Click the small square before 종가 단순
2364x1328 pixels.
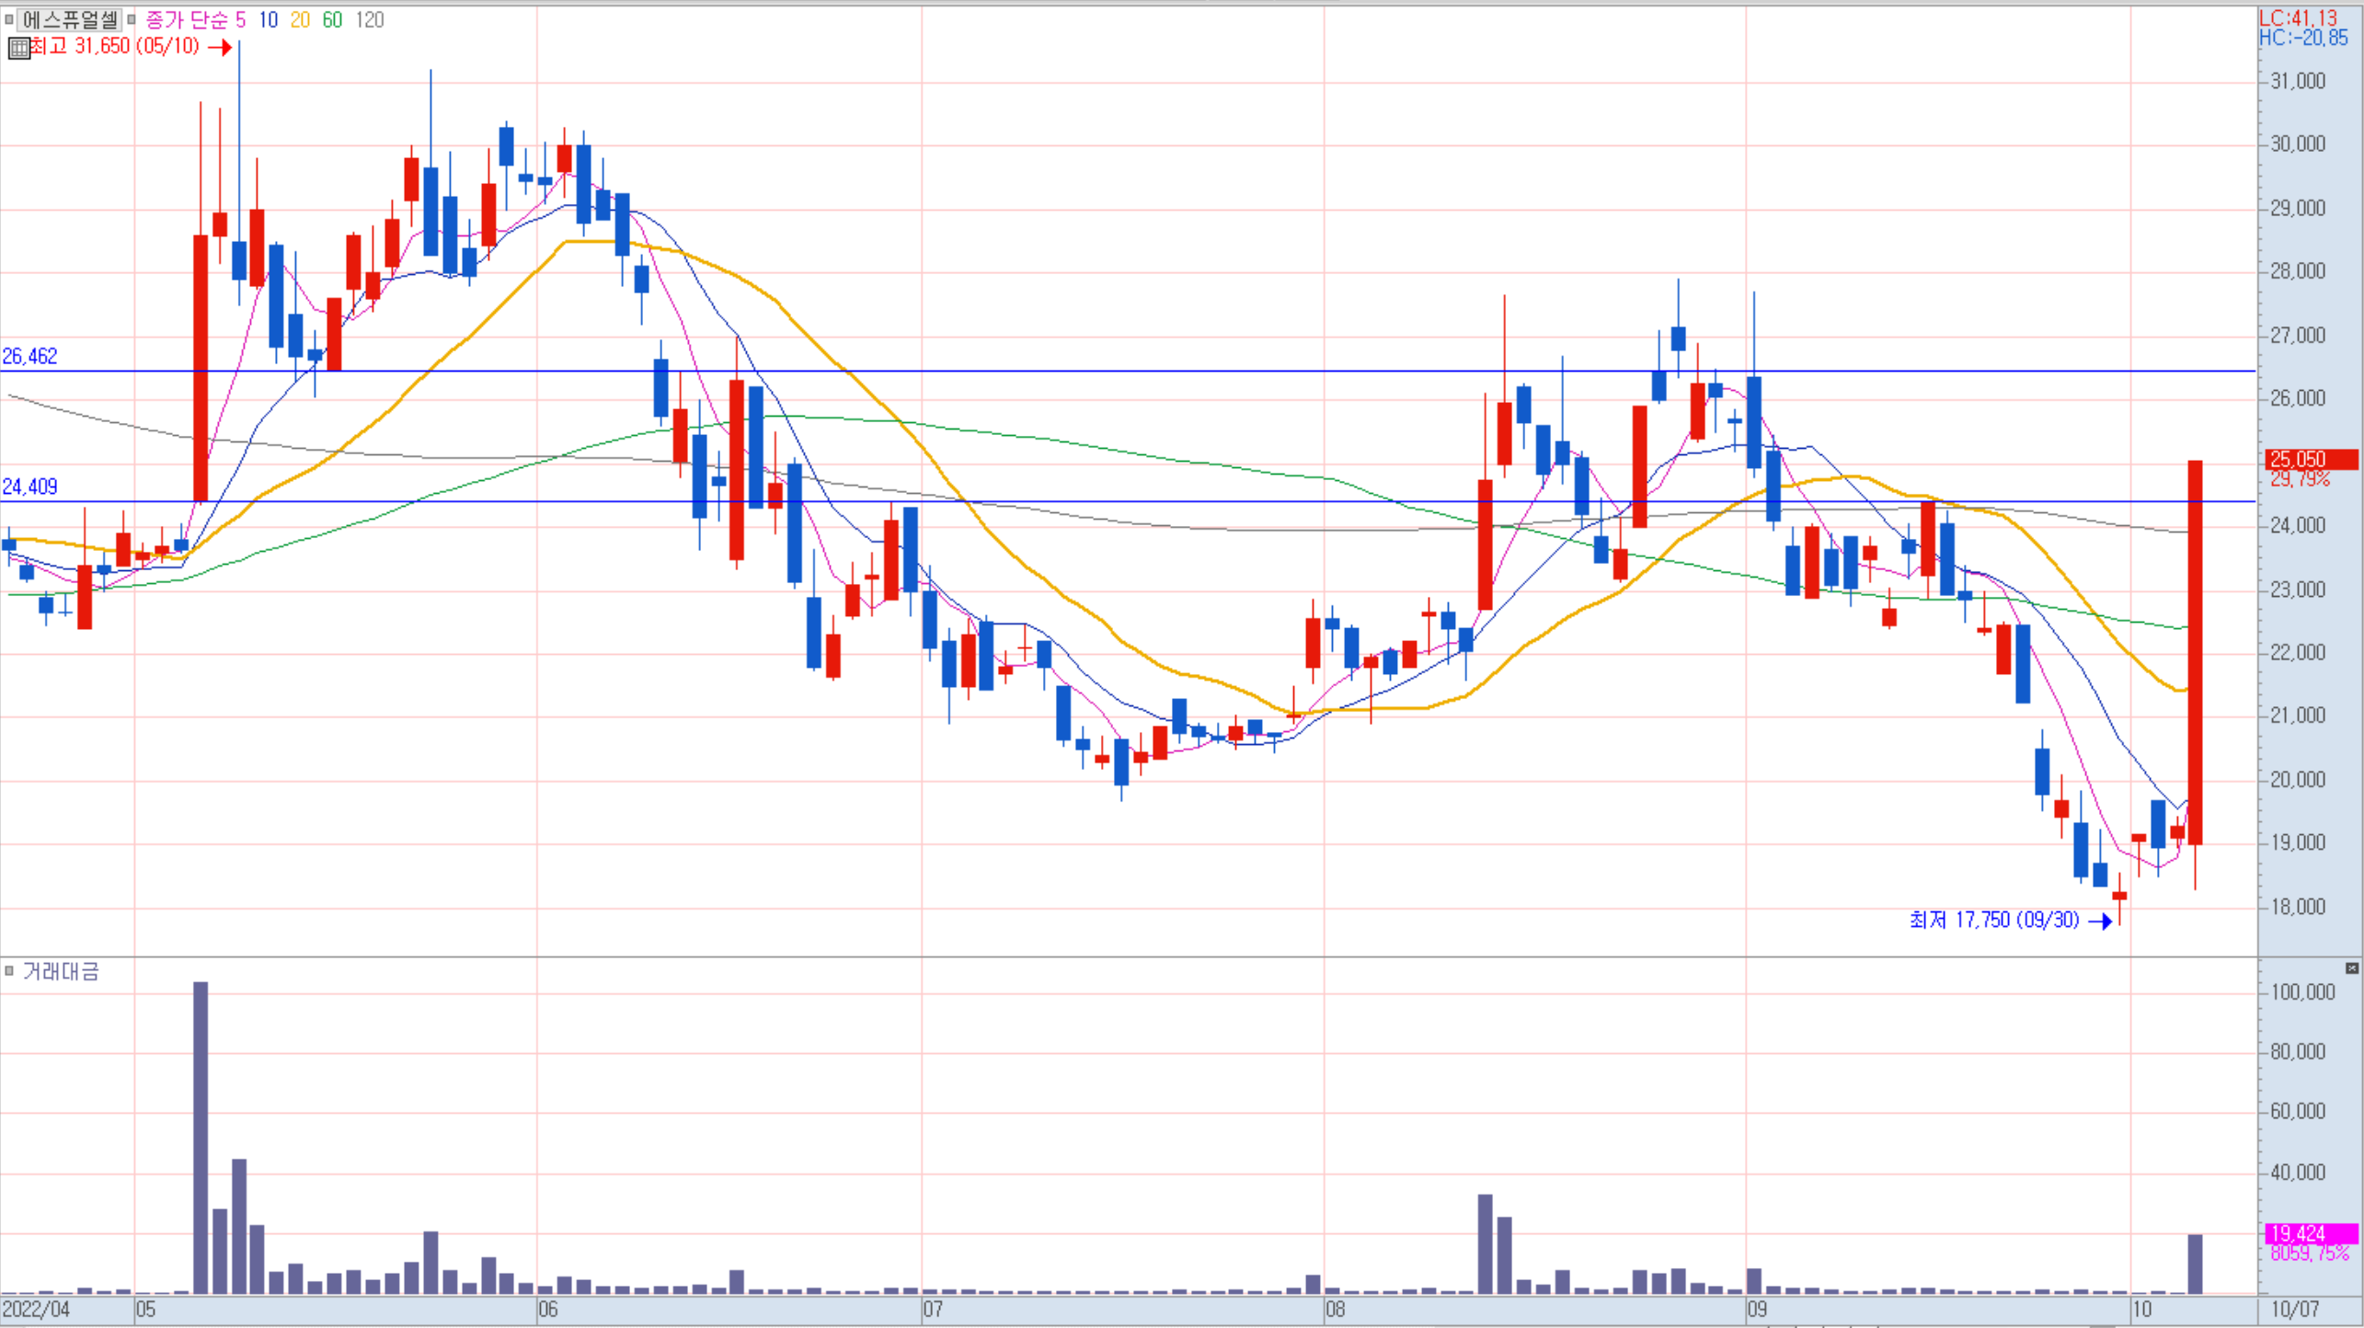[132, 19]
